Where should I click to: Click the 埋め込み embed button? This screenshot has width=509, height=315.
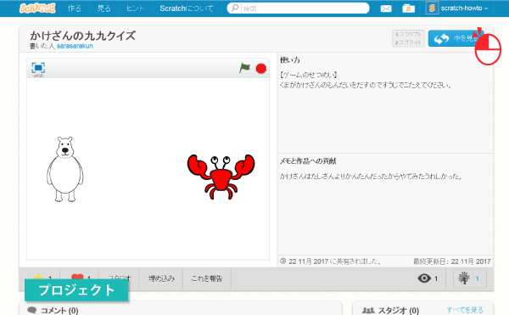pos(161,278)
